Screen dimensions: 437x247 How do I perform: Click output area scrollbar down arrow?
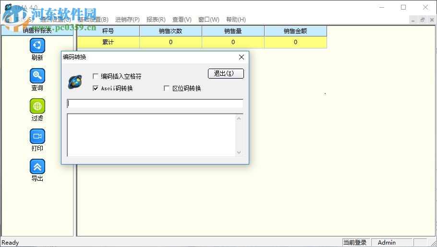(239, 153)
